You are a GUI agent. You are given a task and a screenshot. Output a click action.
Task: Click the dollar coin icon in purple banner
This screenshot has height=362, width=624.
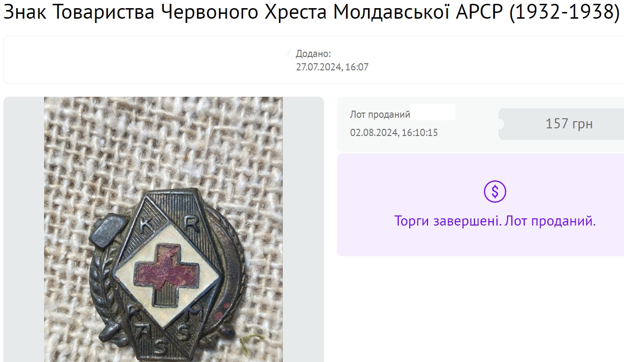point(495,192)
